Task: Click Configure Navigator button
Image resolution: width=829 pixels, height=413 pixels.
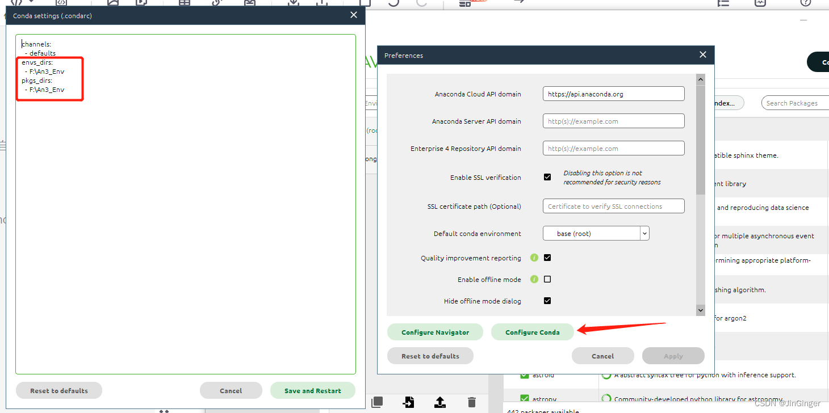Action: (x=435, y=332)
